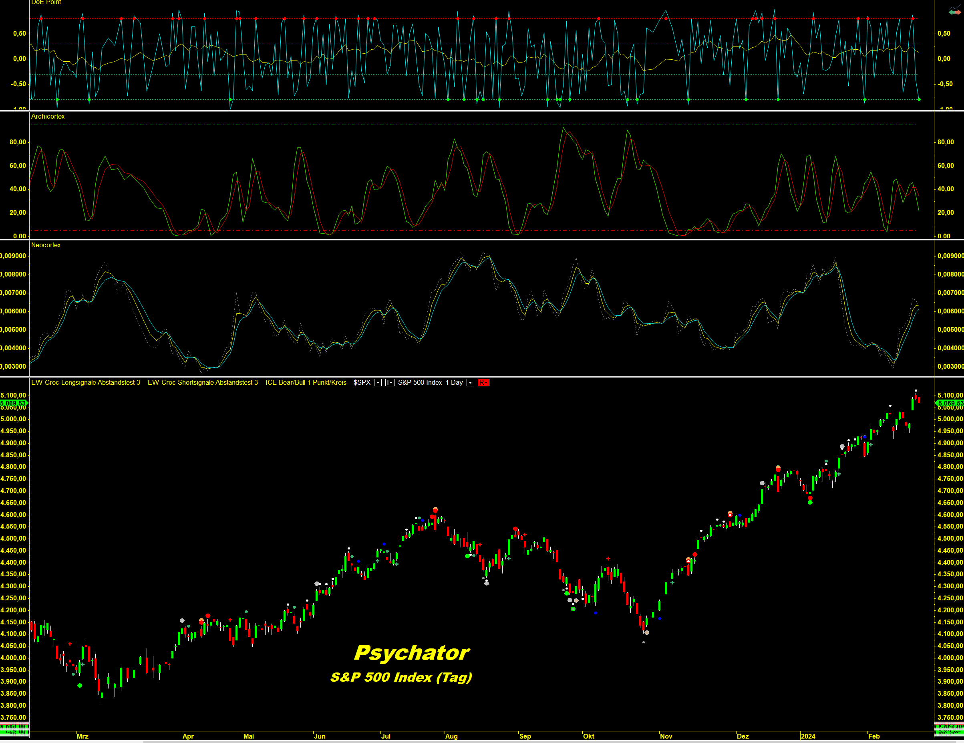Click ICE Bear/Bull 1 Punkt/Kreis label
The width and height of the screenshot is (964, 743).
tap(306, 383)
